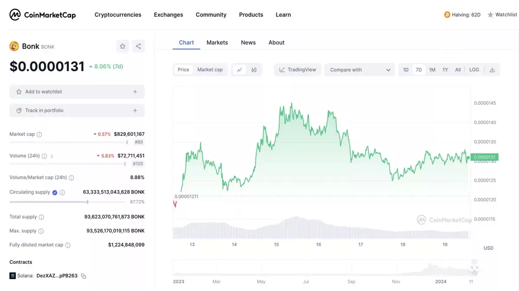Image resolution: width=519 pixels, height=291 pixels.
Task: Click the Watchlist star icon in header
Action: [490, 15]
